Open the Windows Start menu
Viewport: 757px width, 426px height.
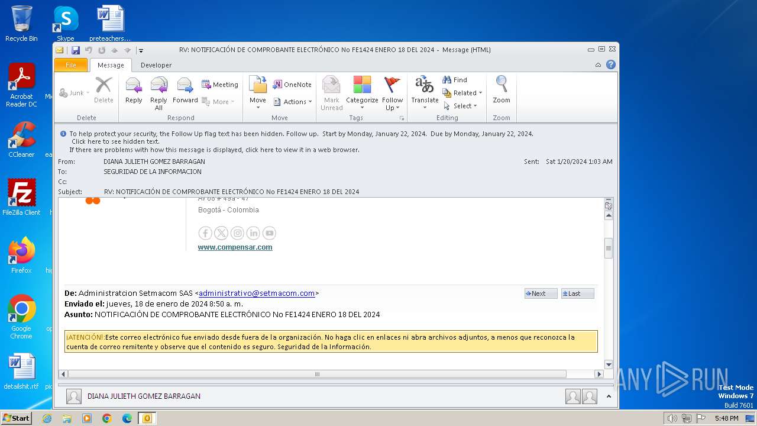point(16,418)
